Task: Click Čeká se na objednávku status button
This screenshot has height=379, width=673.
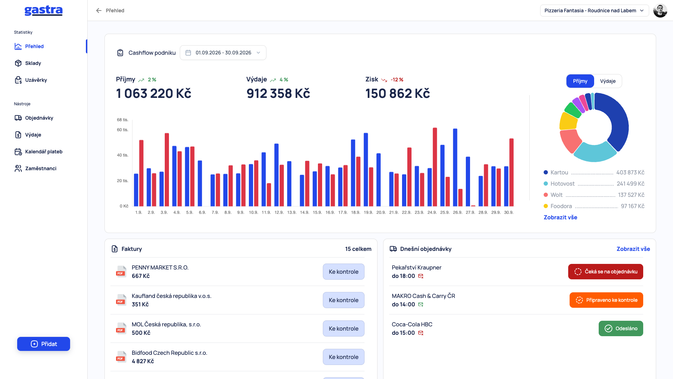Action: [x=605, y=272]
